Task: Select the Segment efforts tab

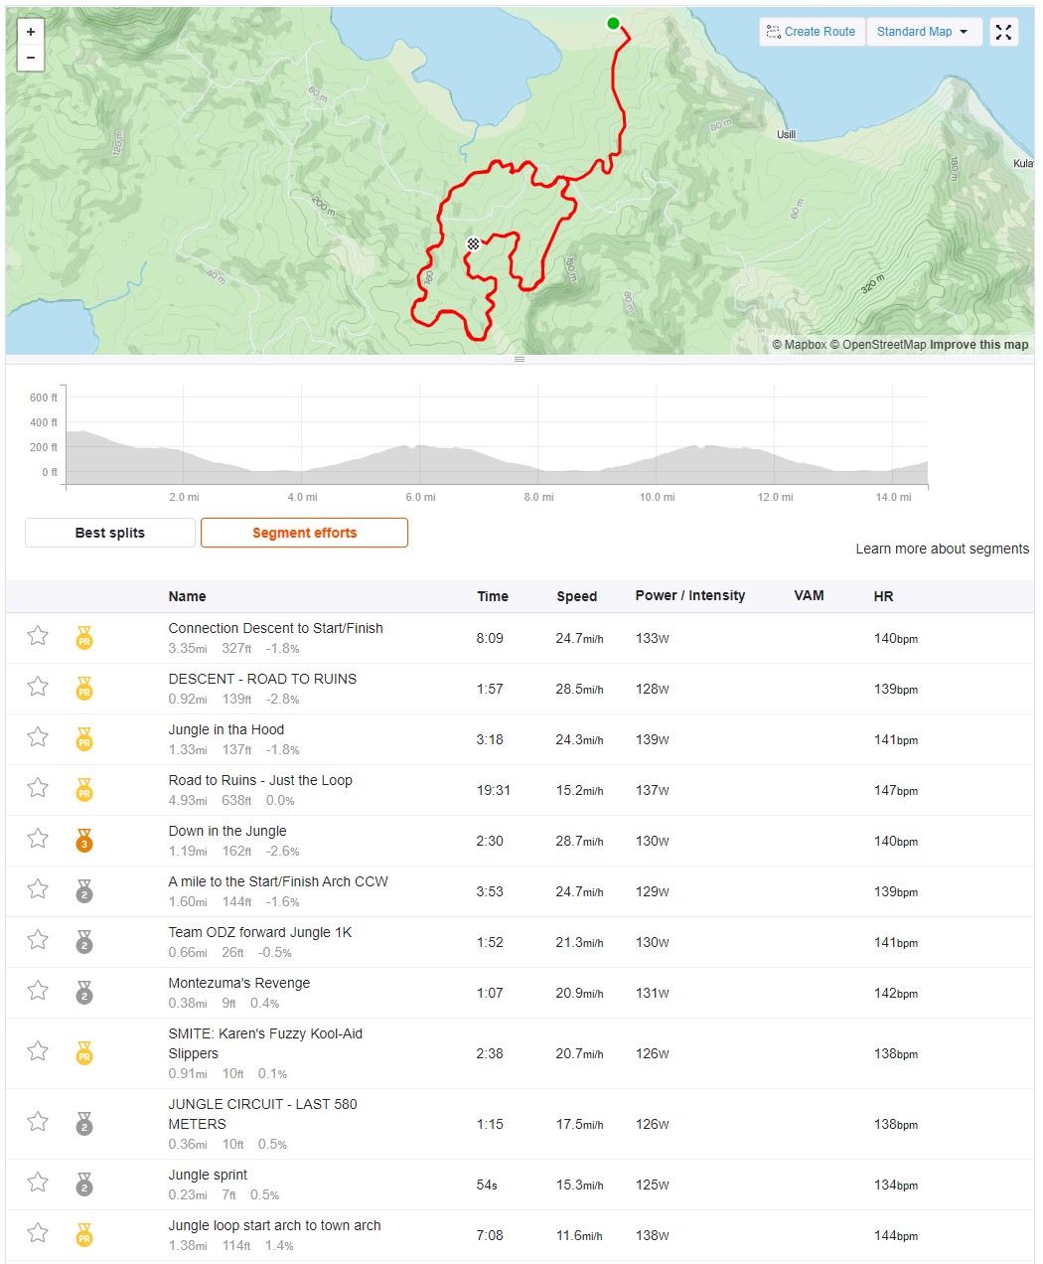Action: click(304, 533)
